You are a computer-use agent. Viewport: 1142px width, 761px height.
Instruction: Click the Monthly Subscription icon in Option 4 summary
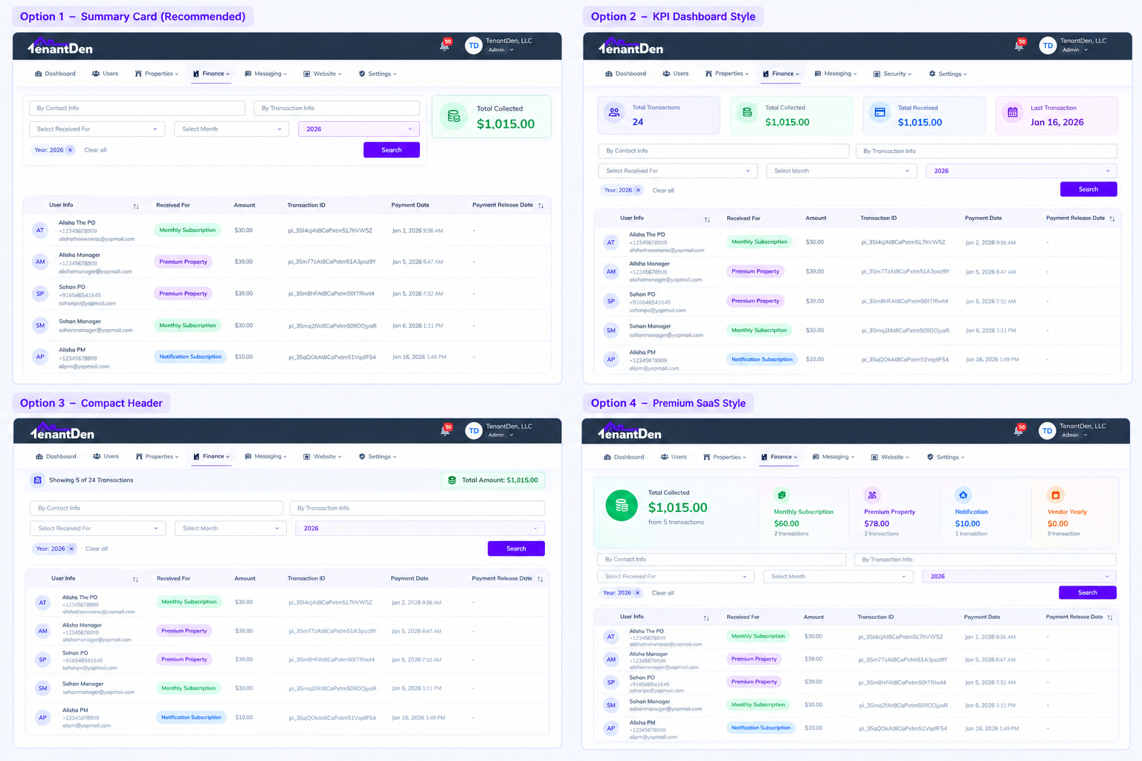[x=781, y=495]
